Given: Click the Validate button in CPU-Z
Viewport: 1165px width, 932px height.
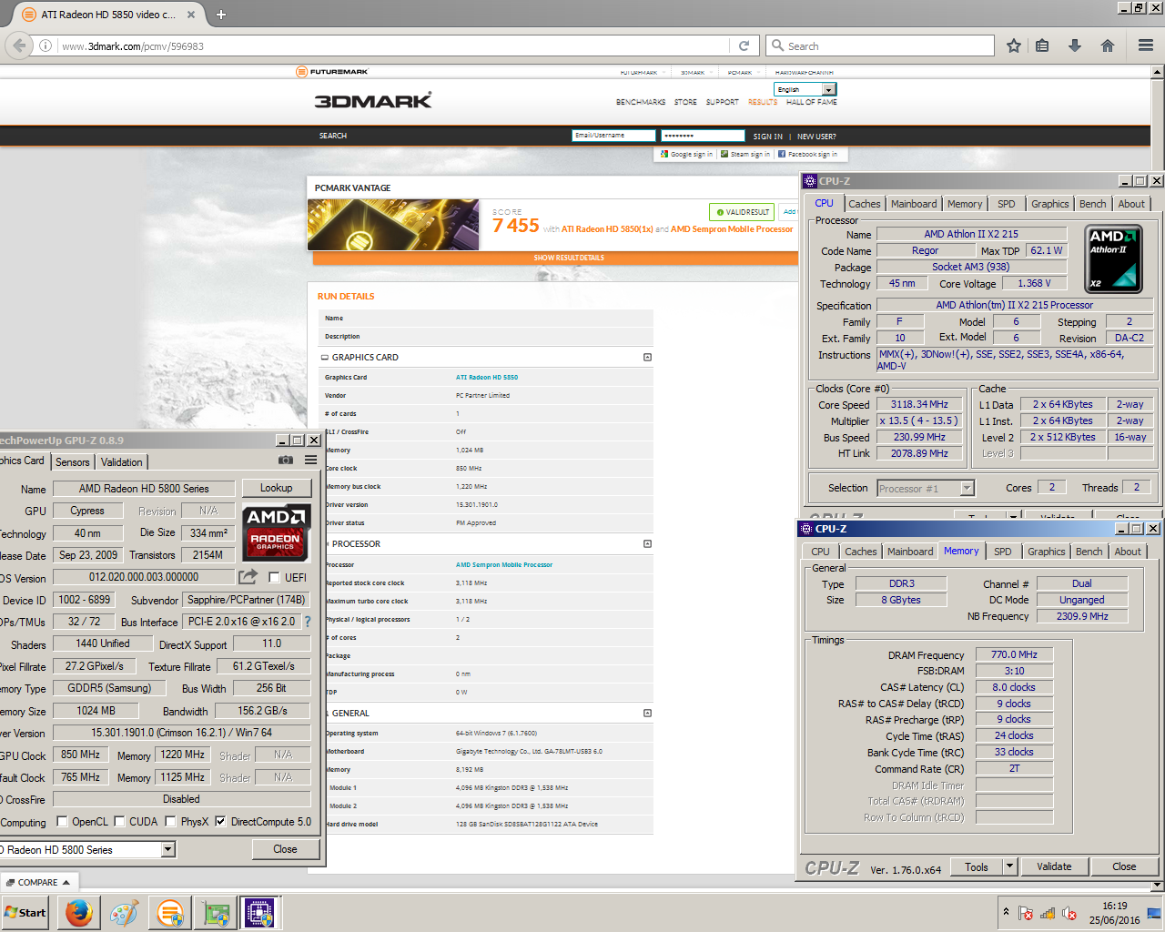Looking at the screenshot, I should click(1054, 866).
